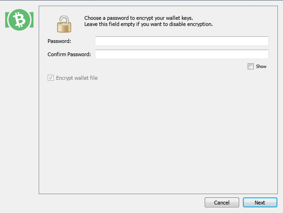Click the Cancel button

[222, 203]
